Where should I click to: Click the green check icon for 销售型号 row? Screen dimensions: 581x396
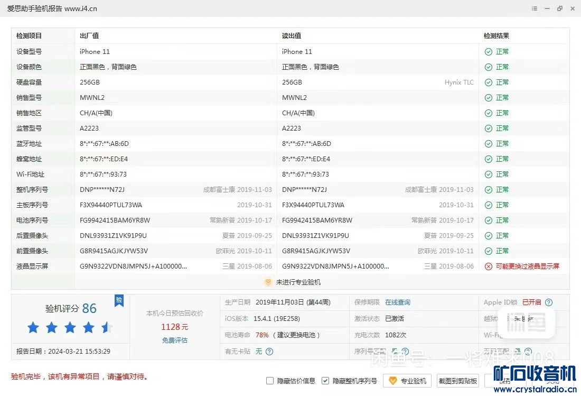(489, 98)
